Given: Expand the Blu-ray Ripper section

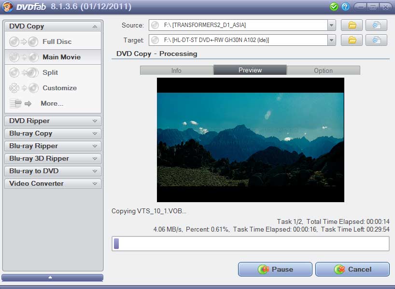Looking at the screenshot, I should [95, 146].
